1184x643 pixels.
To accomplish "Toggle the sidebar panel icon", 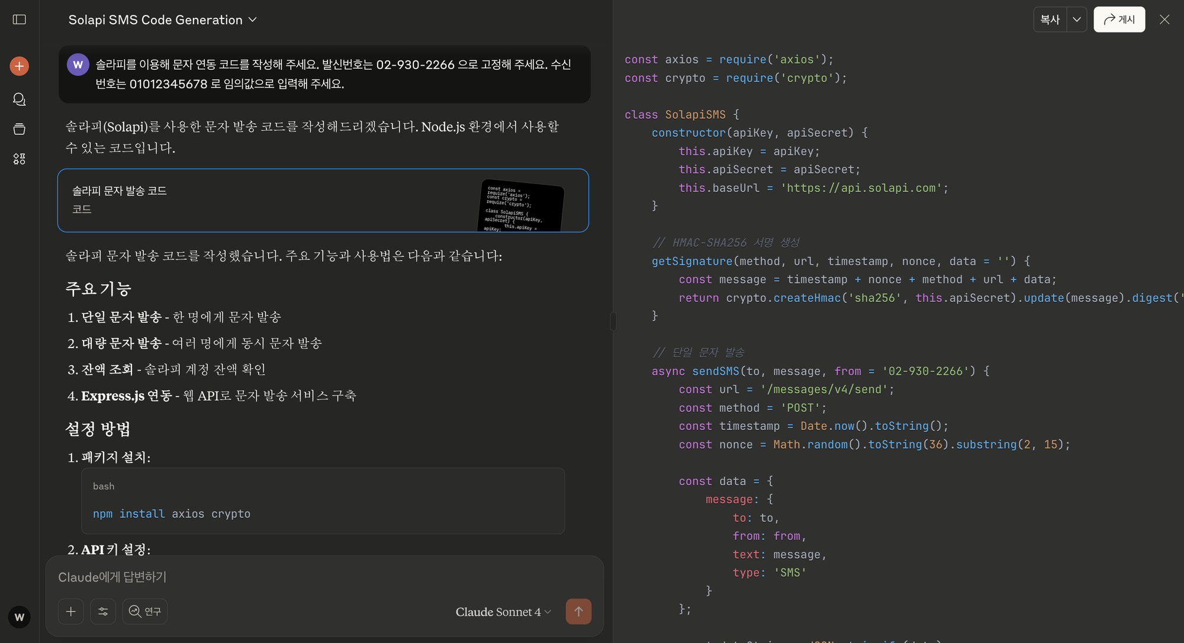I will click(x=20, y=20).
